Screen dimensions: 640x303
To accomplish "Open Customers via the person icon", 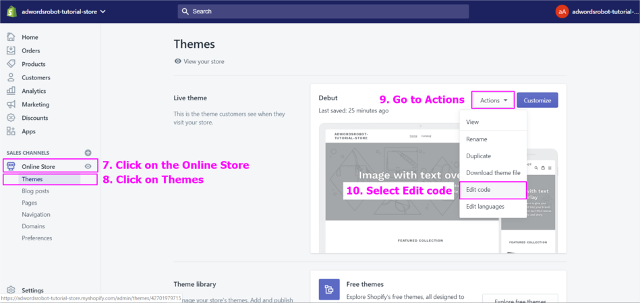I will (11, 77).
